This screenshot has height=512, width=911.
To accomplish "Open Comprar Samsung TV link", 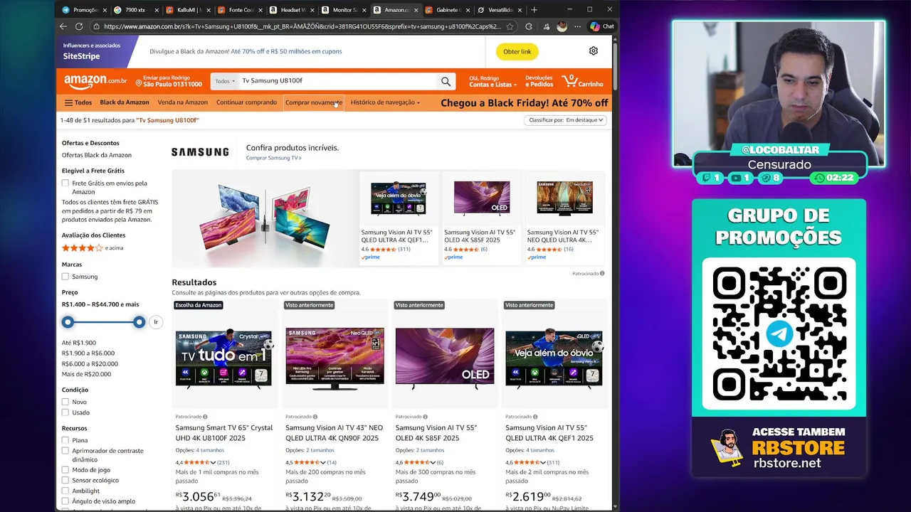I will (x=273, y=158).
